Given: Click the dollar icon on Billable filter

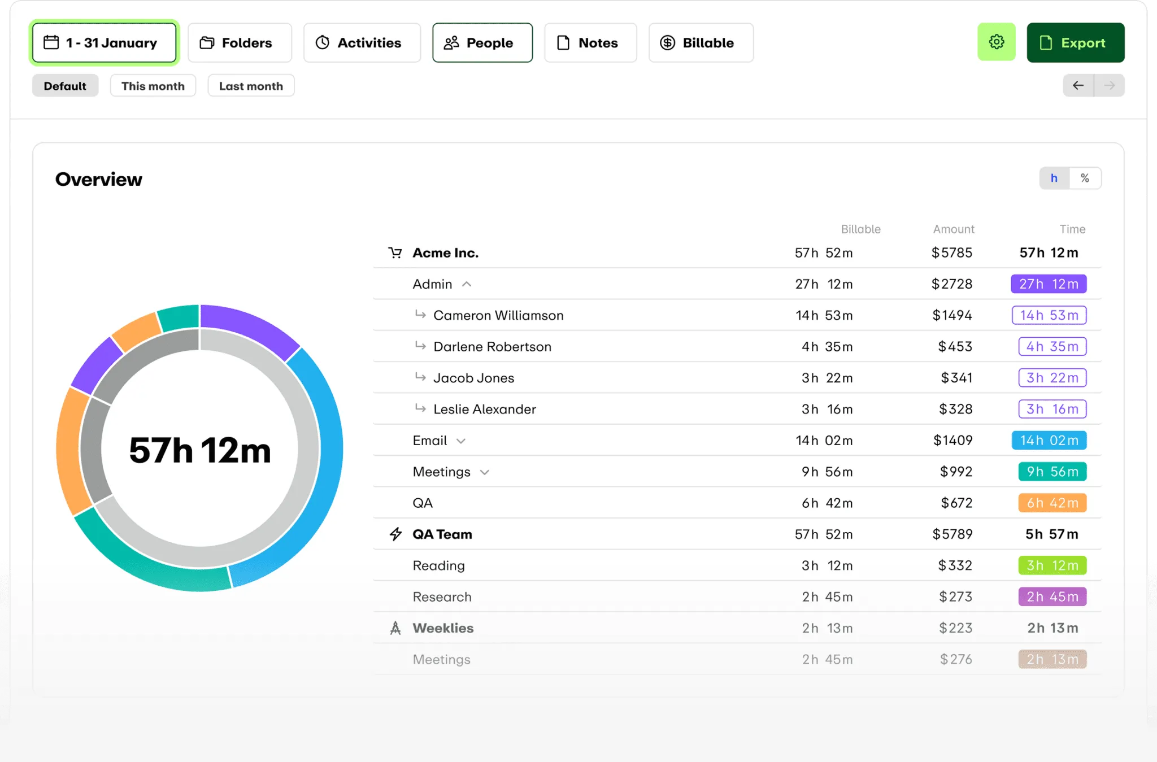Looking at the screenshot, I should (x=667, y=42).
